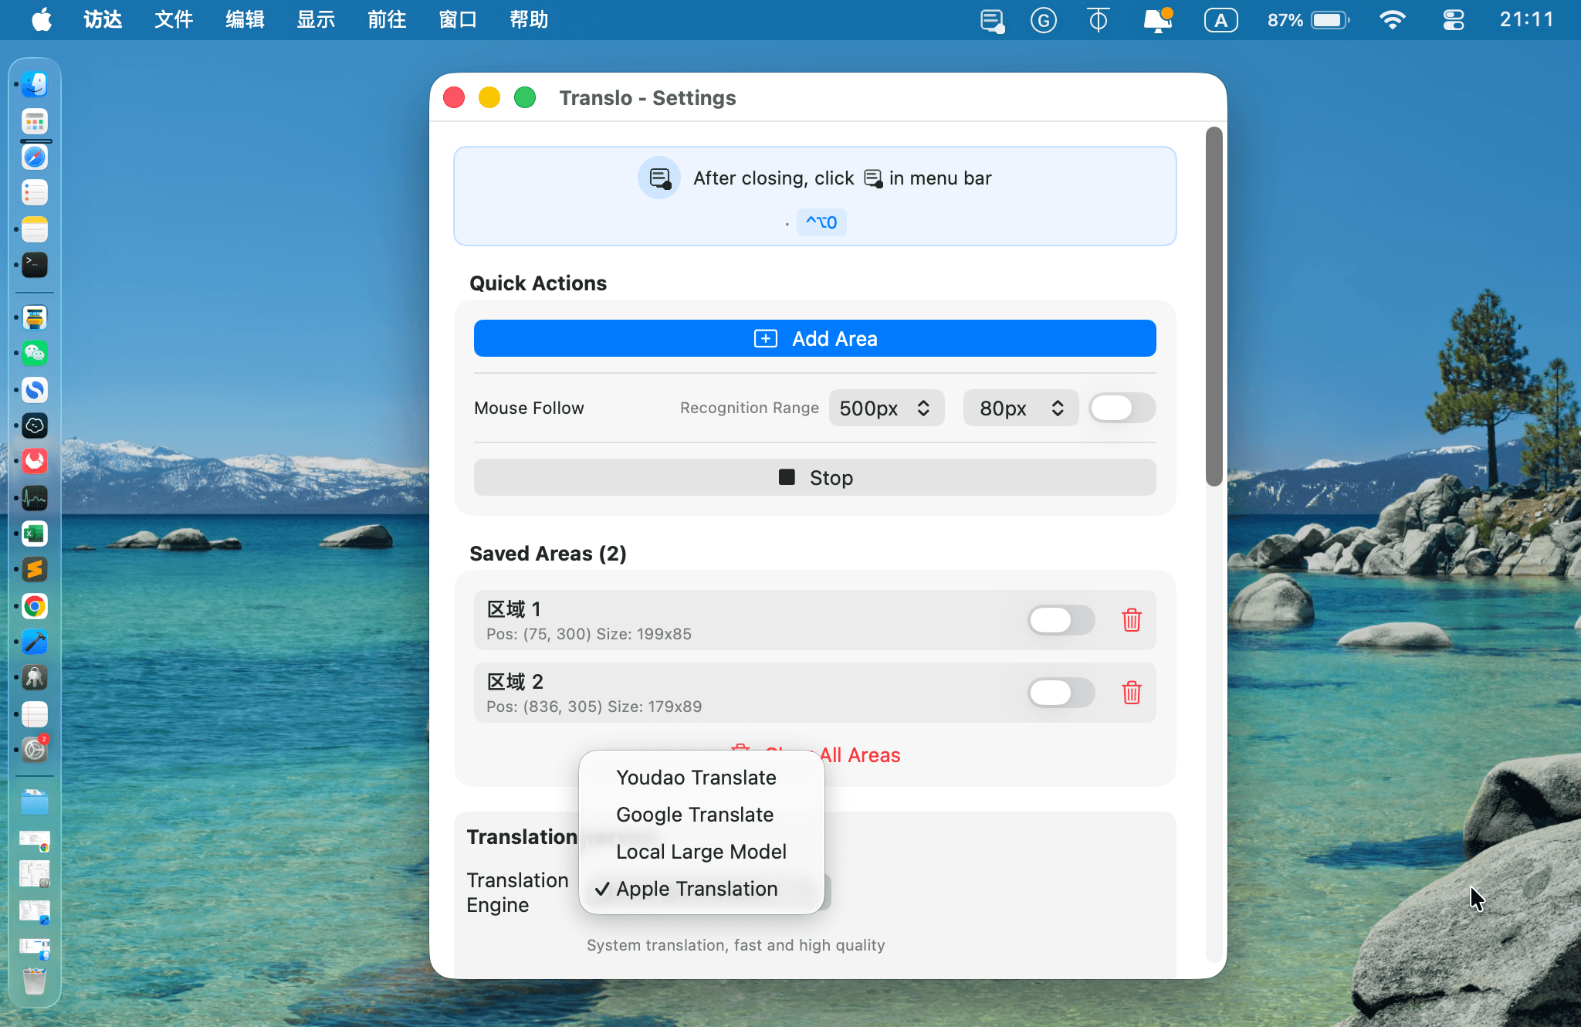Viewport: 1581px width, 1027px height.
Task: Select Local Large Model engine
Action: tap(702, 852)
